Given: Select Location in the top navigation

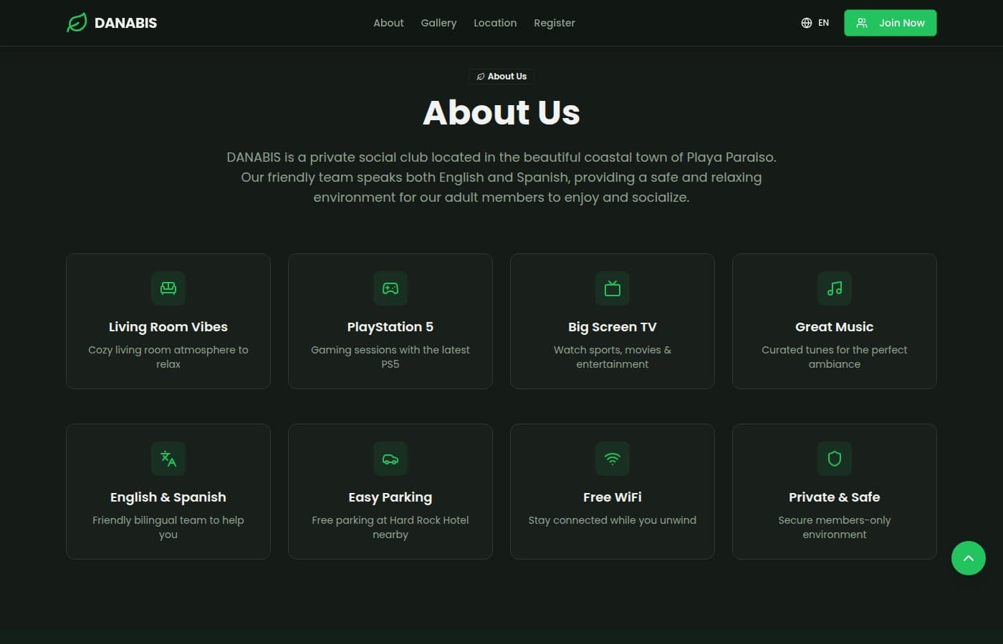Looking at the screenshot, I should pyautogui.click(x=494, y=22).
